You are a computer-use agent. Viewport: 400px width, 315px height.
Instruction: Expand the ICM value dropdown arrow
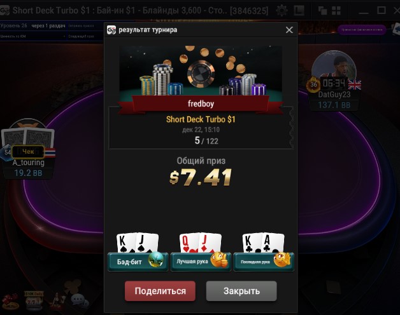(x=64, y=36)
